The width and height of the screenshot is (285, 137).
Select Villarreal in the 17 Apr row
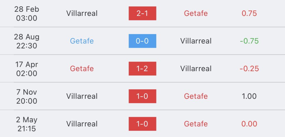tap(196, 69)
